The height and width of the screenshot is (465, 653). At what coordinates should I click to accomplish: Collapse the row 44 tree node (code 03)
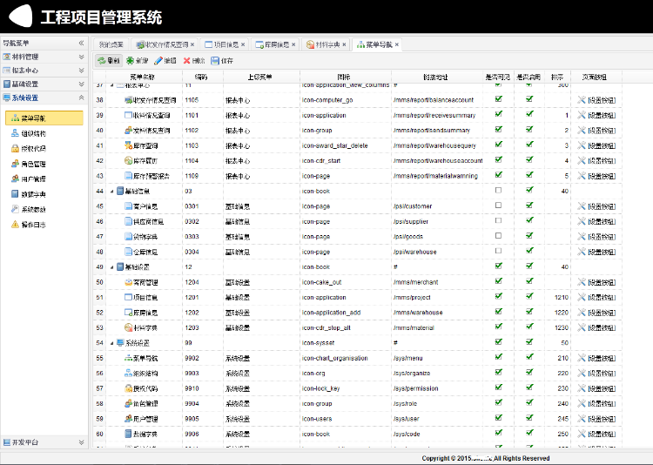(x=111, y=192)
